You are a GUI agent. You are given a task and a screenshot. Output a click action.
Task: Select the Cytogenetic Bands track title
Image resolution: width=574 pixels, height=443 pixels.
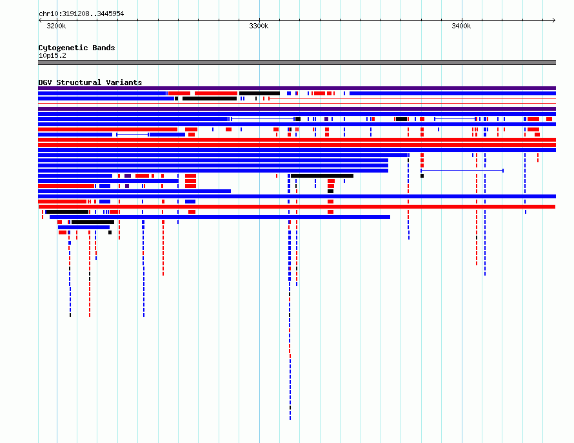click(77, 48)
